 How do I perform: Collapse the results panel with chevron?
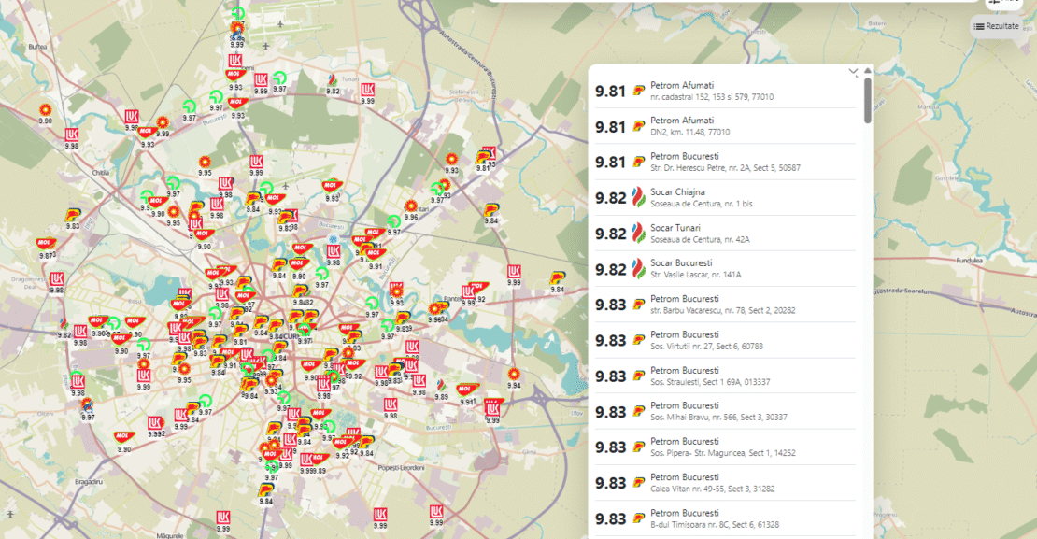[853, 72]
